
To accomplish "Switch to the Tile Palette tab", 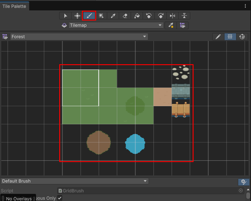I will pyautogui.click(x=14, y=6).
